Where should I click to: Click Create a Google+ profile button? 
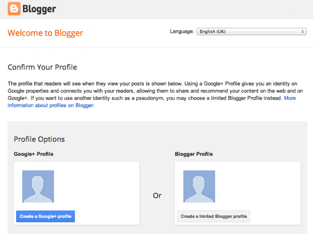[x=45, y=216]
